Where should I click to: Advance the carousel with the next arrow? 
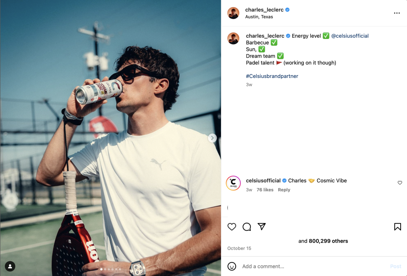pyautogui.click(x=212, y=138)
